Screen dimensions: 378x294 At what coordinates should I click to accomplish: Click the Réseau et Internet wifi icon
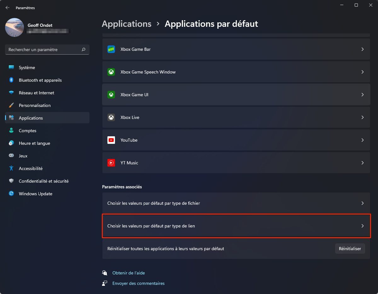(x=11, y=93)
